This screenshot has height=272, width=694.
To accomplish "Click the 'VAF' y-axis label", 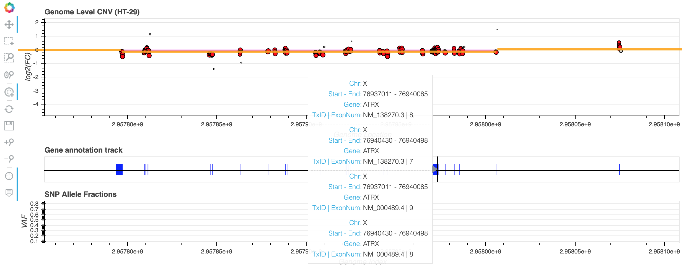I will [x=24, y=221].
